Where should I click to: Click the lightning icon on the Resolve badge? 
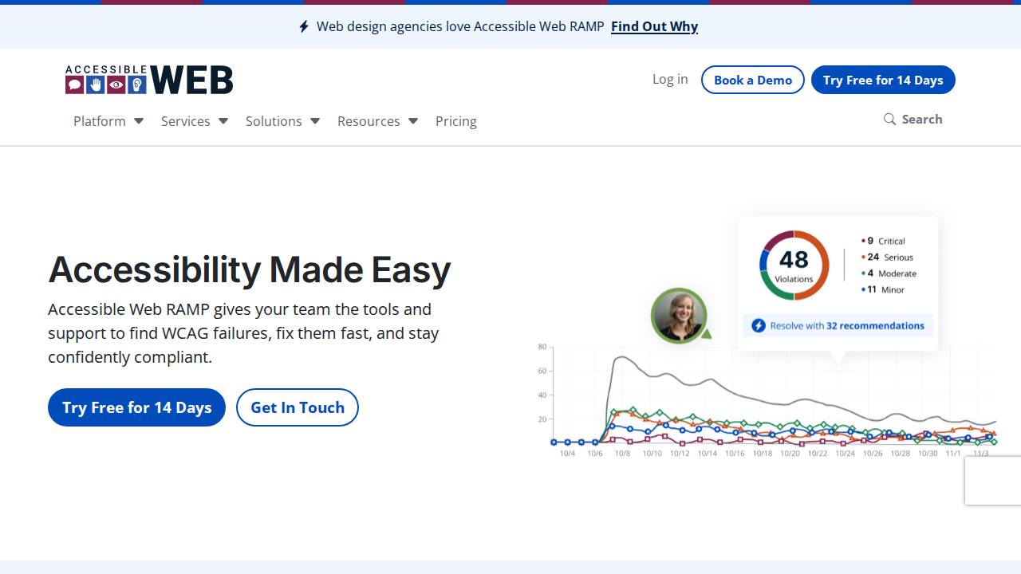pyautogui.click(x=758, y=325)
